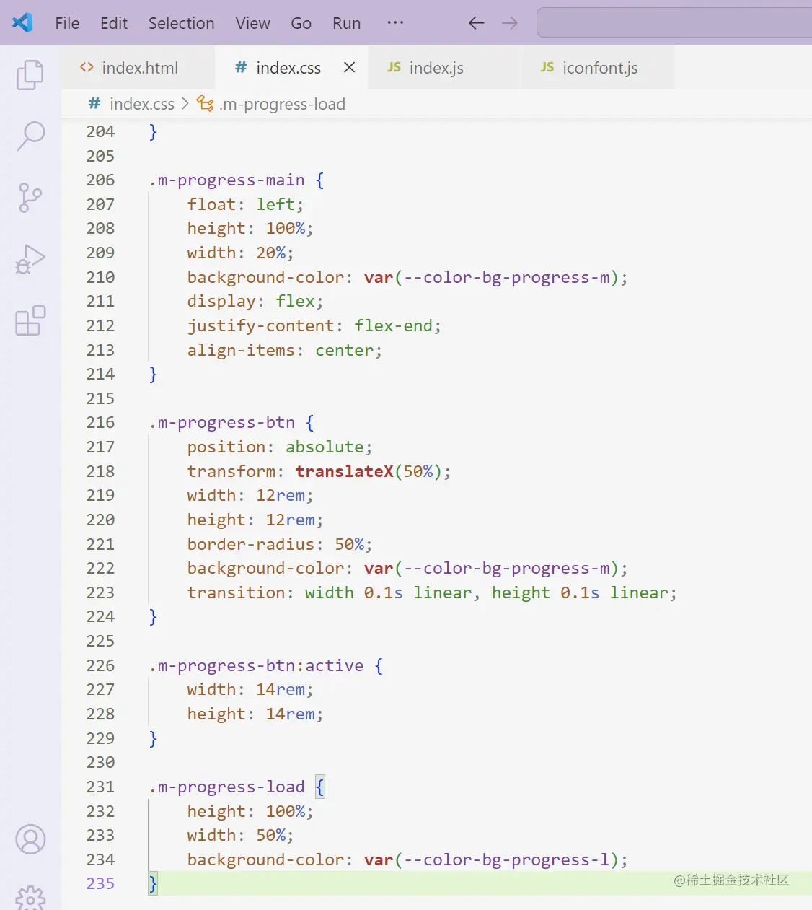
Task: Click the transition declaration on line 223
Action: (x=432, y=592)
